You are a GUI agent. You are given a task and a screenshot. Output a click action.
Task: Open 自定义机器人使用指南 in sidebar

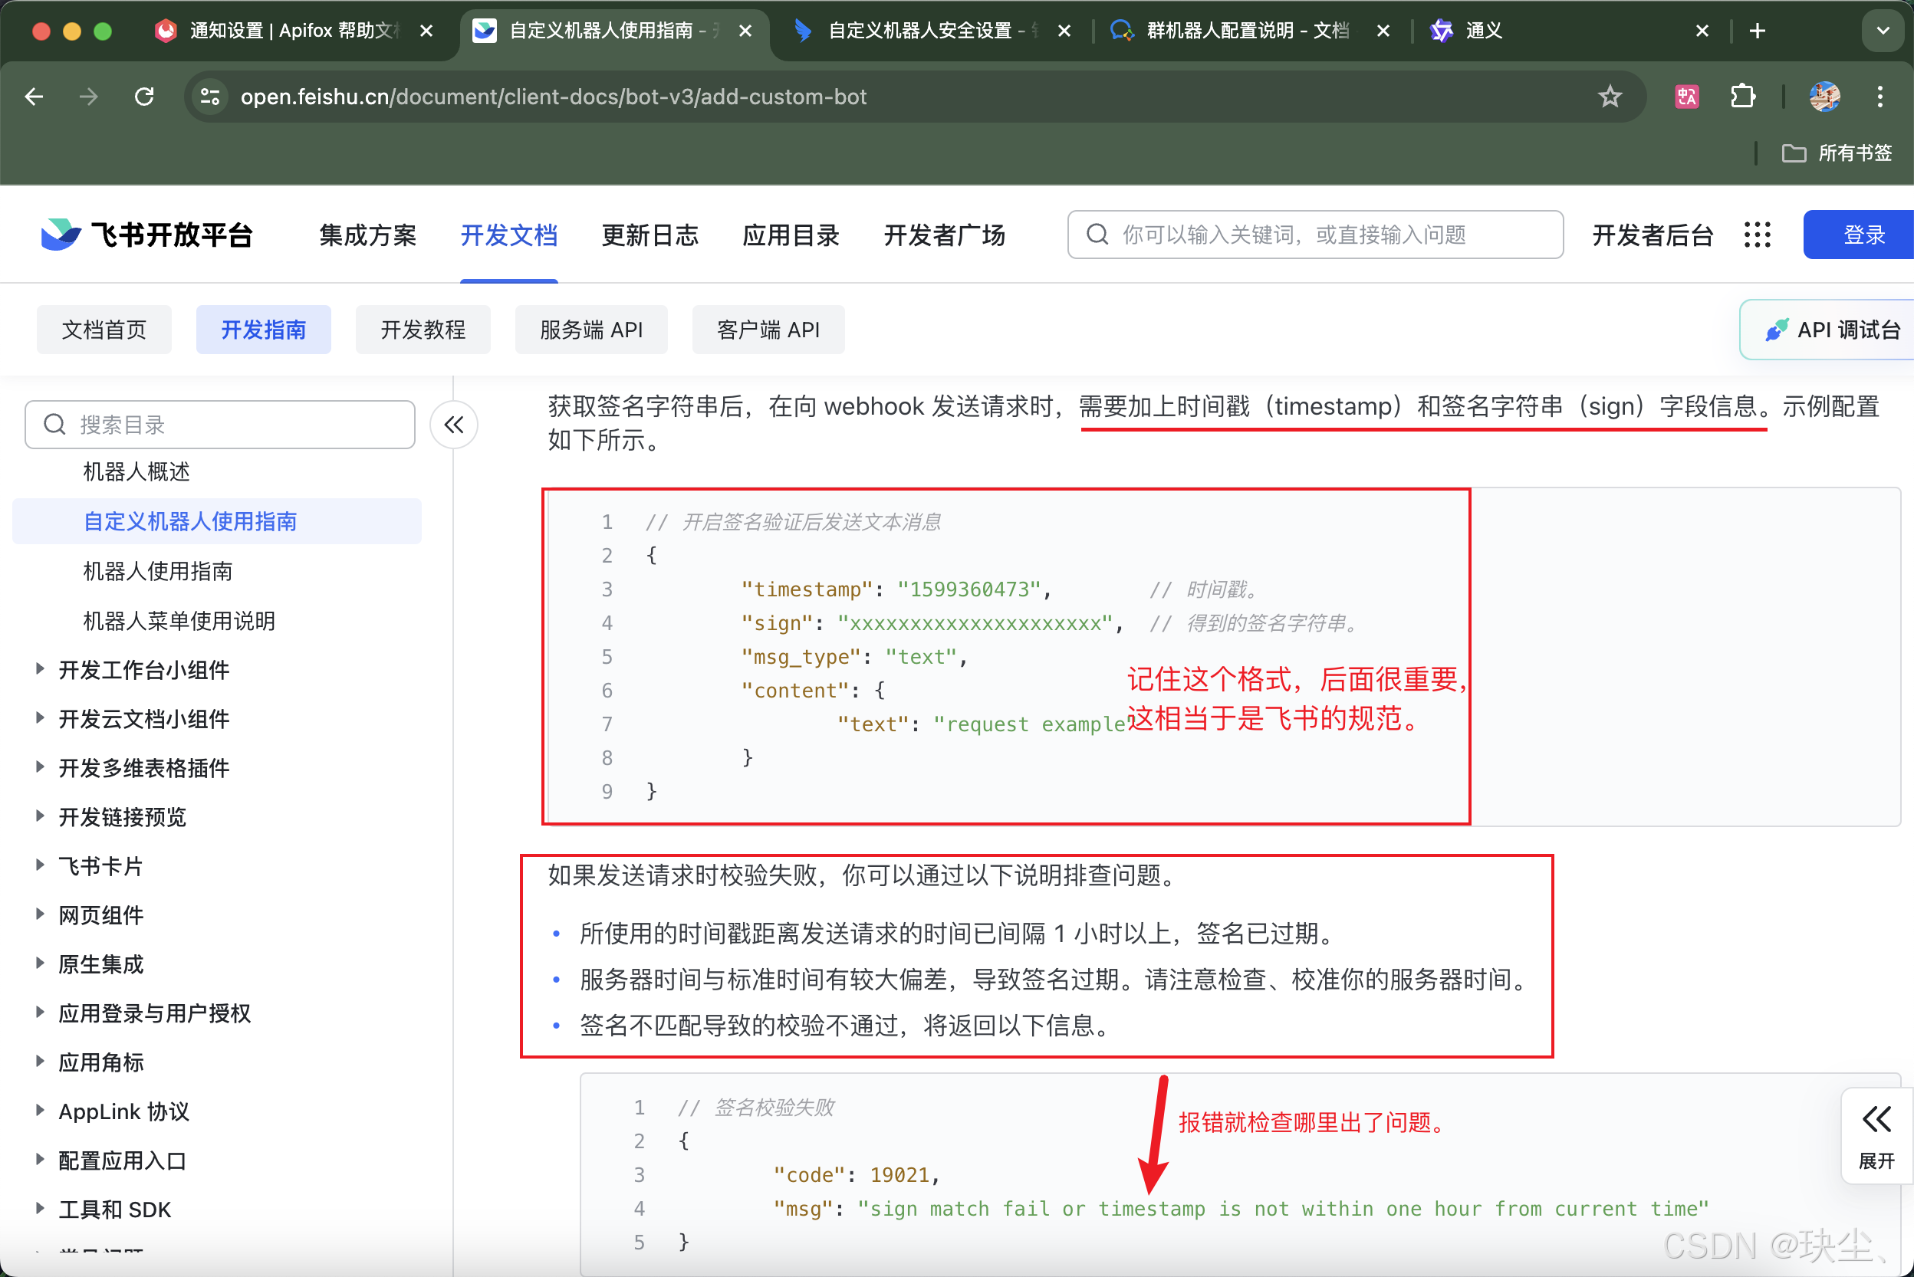pyautogui.click(x=218, y=521)
